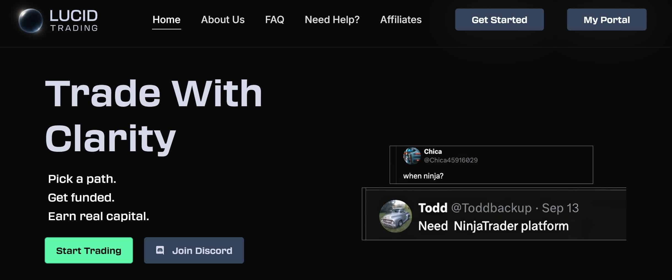Go to the Home nav item
The width and height of the screenshot is (672, 280).
(166, 20)
